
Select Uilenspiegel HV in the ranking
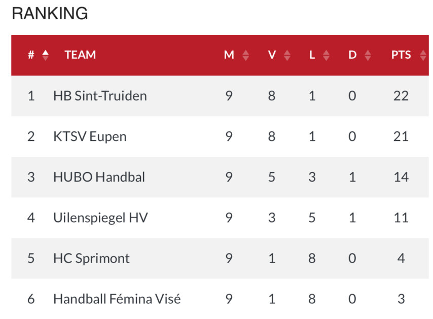[x=100, y=217]
